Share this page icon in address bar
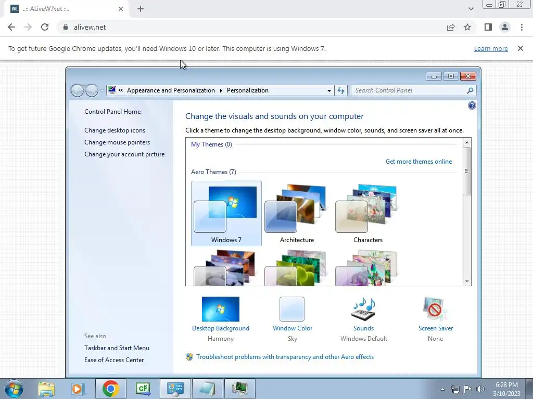Image resolution: width=533 pixels, height=399 pixels. tap(451, 27)
